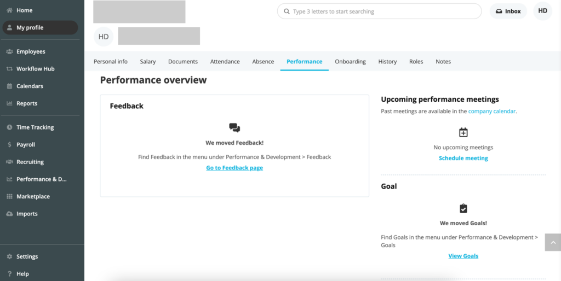Click the View Goals link
This screenshot has height=281, width=561.
[463, 256]
